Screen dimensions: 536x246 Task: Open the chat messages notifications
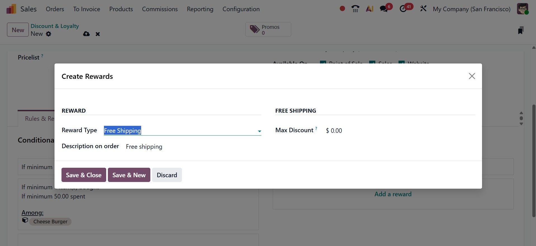point(384,9)
